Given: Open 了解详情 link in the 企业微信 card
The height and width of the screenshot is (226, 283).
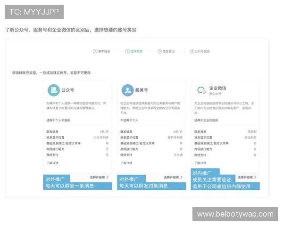Looking at the screenshot, I should click(x=200, y=163).
